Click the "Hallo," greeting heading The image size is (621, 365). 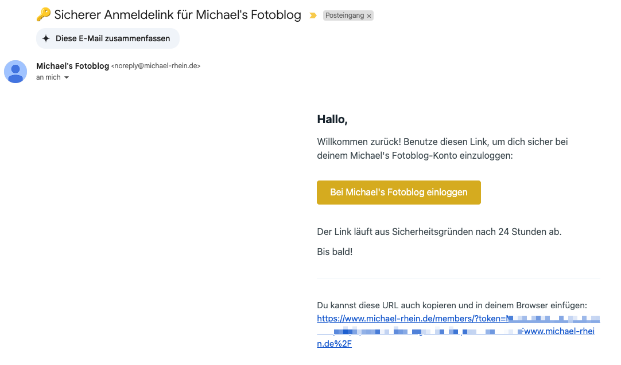(332, 119)
